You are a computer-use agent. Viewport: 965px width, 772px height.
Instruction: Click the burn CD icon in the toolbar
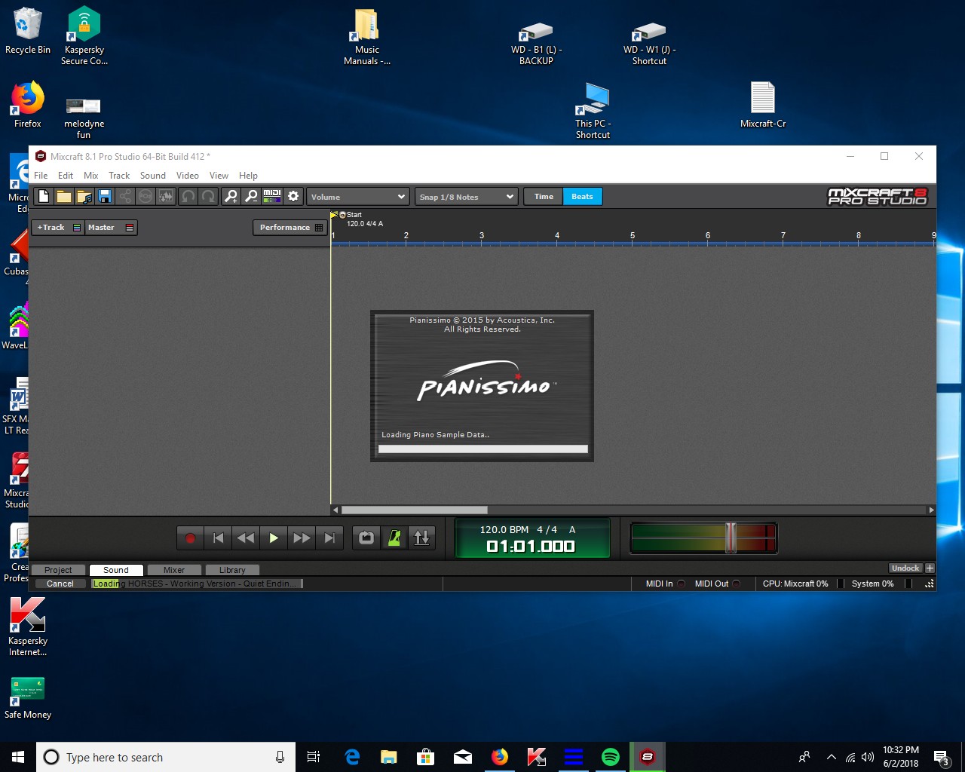pyautogui.click(x=146, y=196)
